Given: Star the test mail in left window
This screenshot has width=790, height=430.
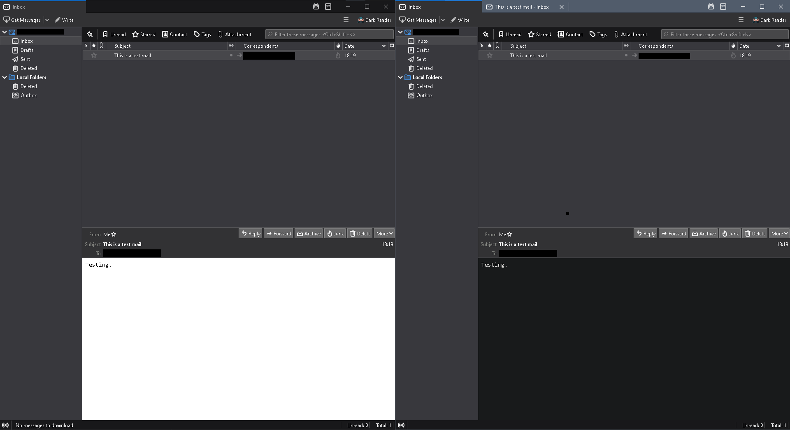Looking at the screenshot, I should (94, 55).
